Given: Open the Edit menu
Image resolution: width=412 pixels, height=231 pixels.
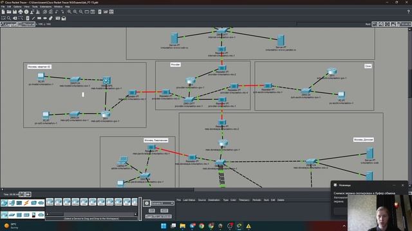Looking at the screenshot, I should (9, 6).
